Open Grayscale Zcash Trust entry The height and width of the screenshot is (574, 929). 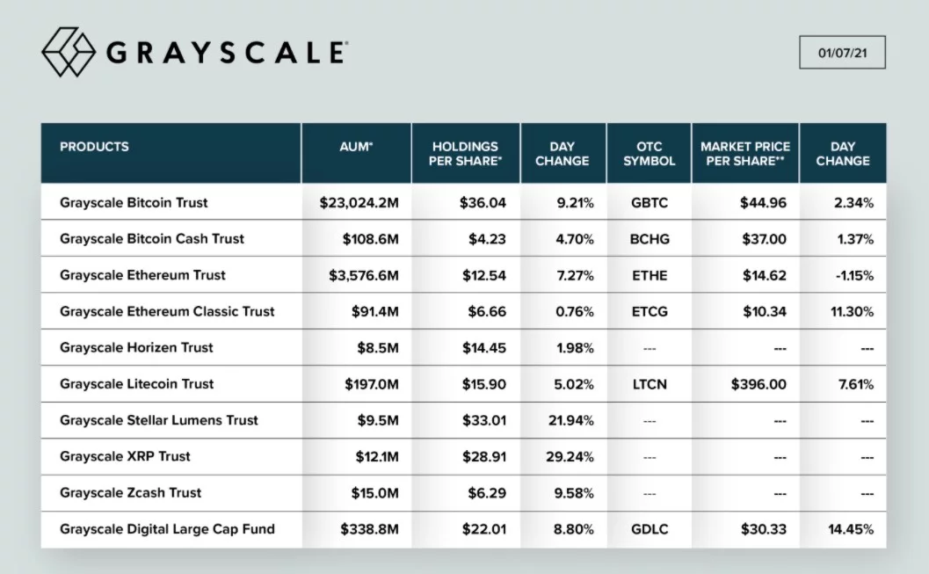tap(130, 493)
